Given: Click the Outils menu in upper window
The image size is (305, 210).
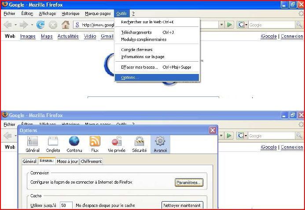Looking at the screenshot, I should (121, 14).
